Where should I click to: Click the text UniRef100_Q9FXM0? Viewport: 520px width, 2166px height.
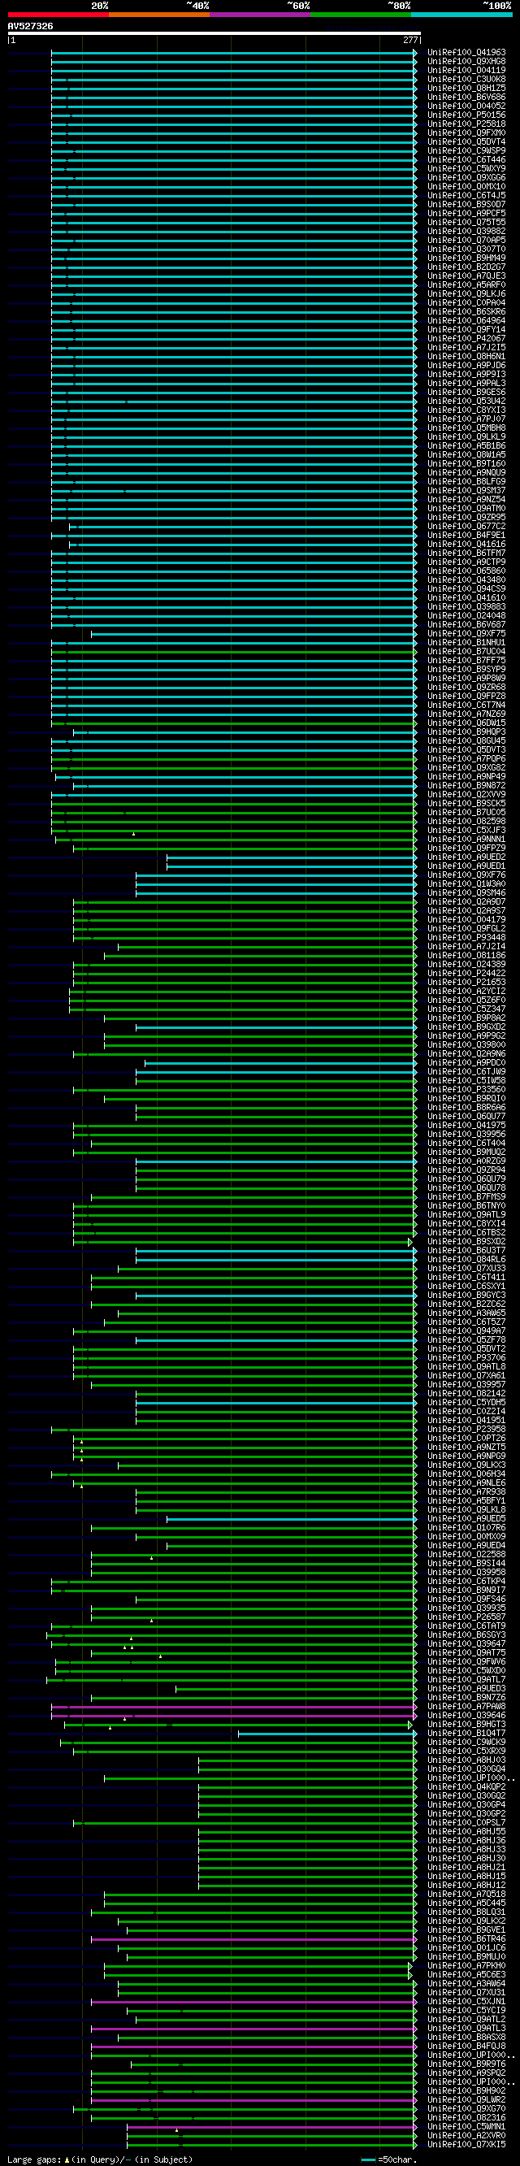[x=466, y=132]
